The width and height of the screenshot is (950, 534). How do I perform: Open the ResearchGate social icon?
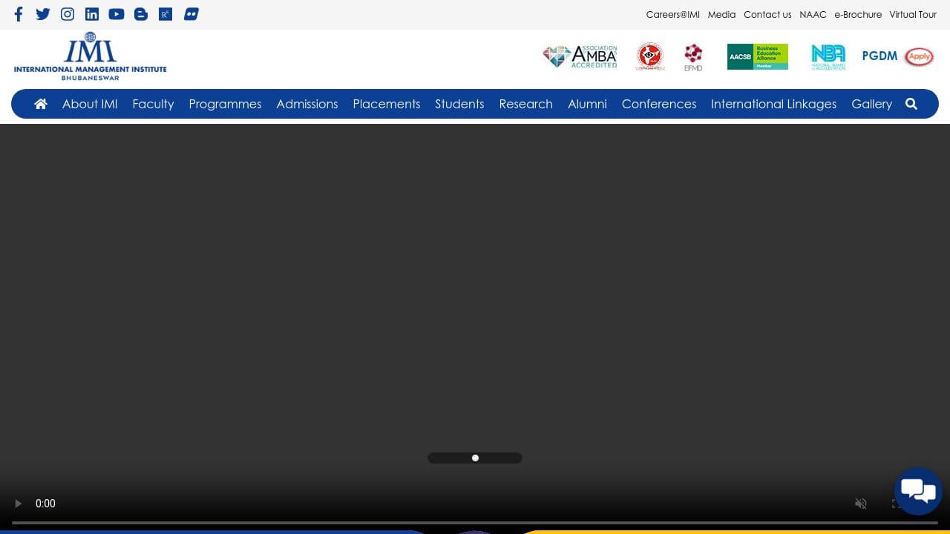(166, 14)
